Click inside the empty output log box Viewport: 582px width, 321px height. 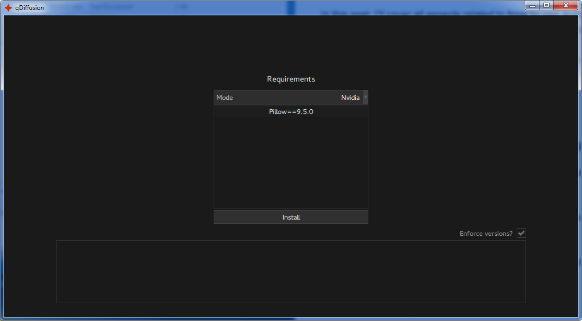[290, 272]
